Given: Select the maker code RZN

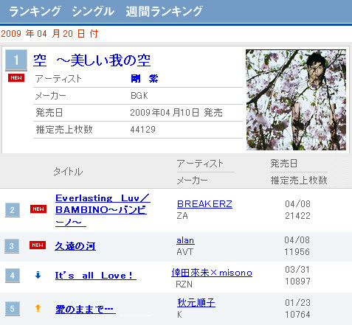Looking at the screenshot, I should [184, 284].
